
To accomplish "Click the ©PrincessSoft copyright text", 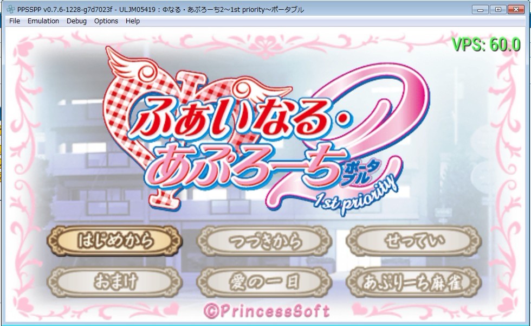I will [267, 311].
